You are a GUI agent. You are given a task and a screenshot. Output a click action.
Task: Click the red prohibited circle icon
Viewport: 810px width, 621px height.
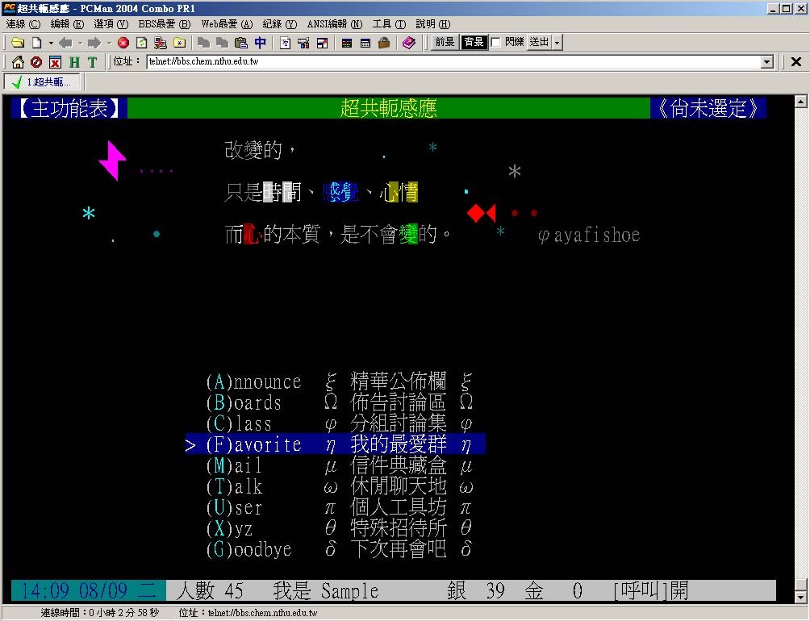coord(36,62)
